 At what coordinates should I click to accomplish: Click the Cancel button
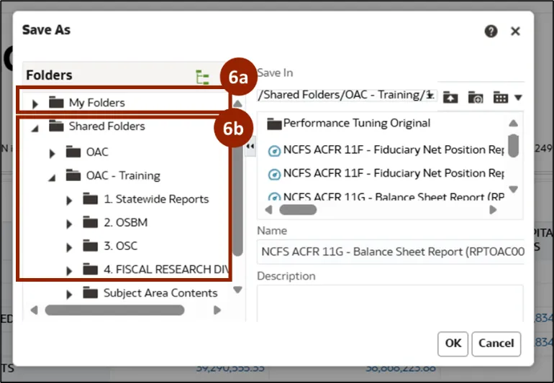[x=496, y=343]
